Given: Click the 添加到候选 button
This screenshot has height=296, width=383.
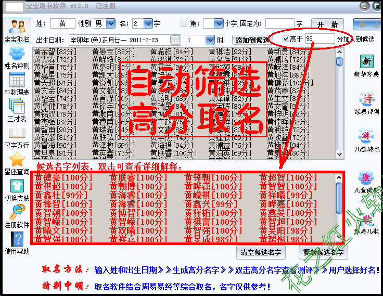Looking at the screenshot, I should click(x=252, y=40).
